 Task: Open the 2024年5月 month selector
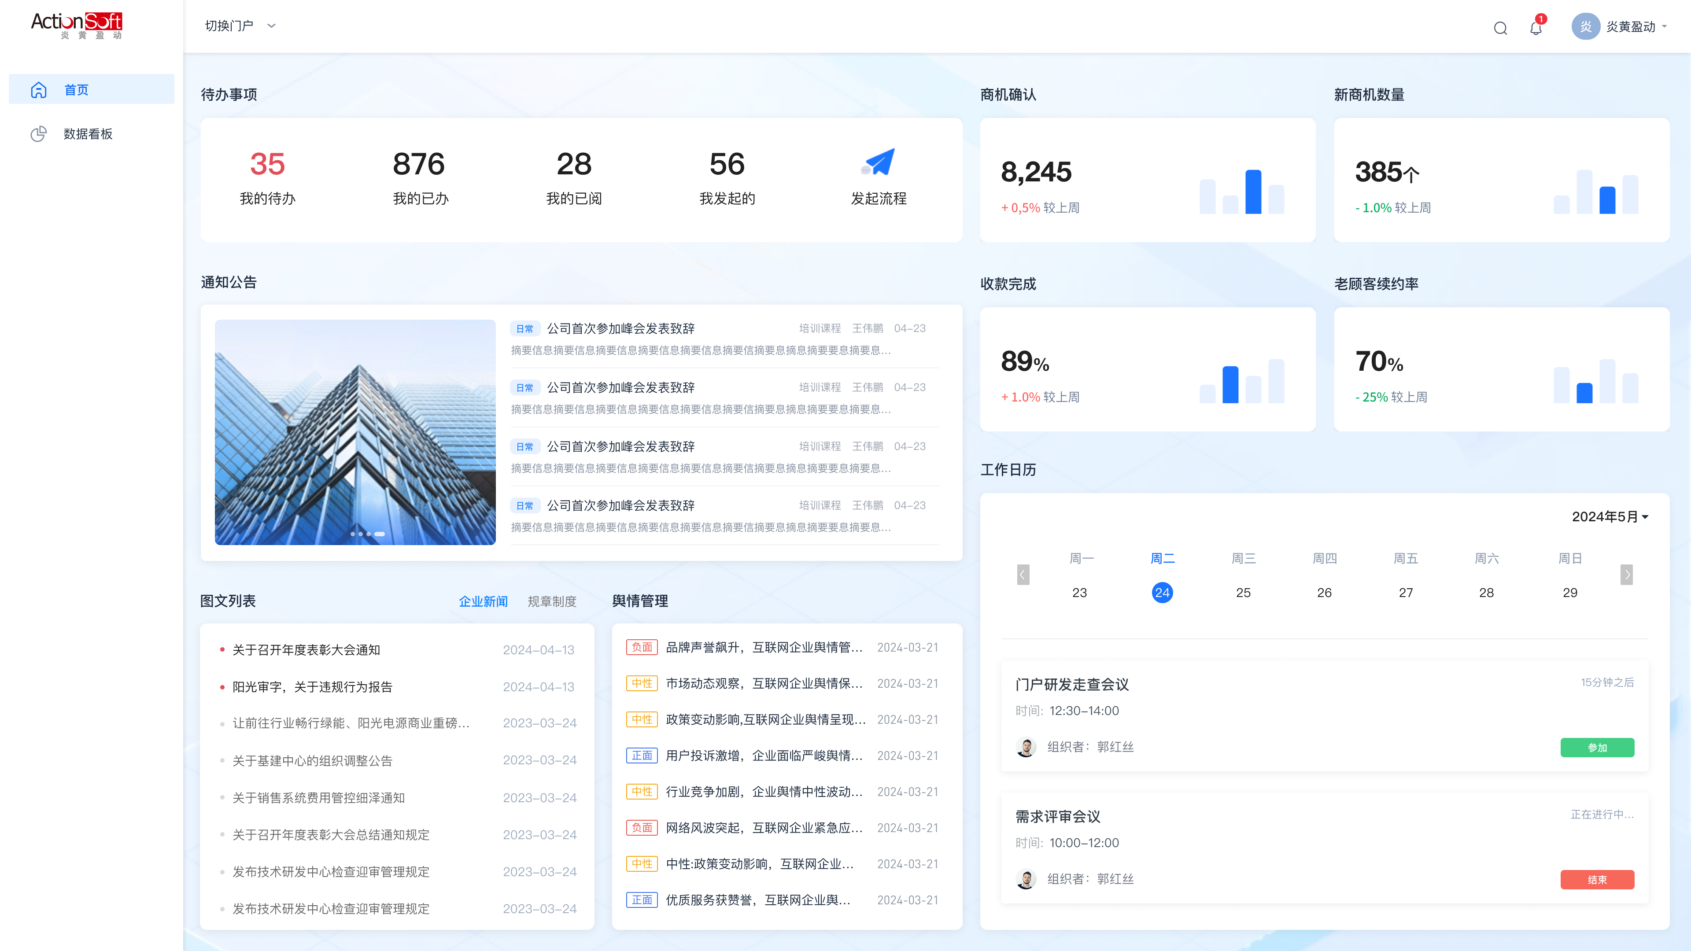[1610, 517]
